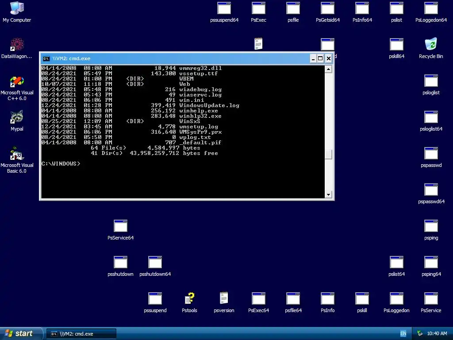This screenshot has height=340, width=453.
Task: Click system tray network icon
Action: click(x=420, y=333)
